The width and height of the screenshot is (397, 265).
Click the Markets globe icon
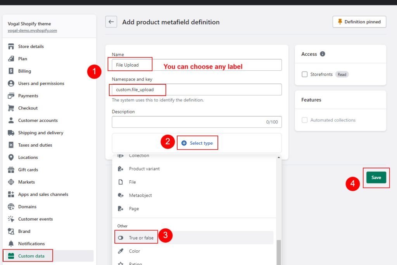pyautogui.click(x=11, y=182)
